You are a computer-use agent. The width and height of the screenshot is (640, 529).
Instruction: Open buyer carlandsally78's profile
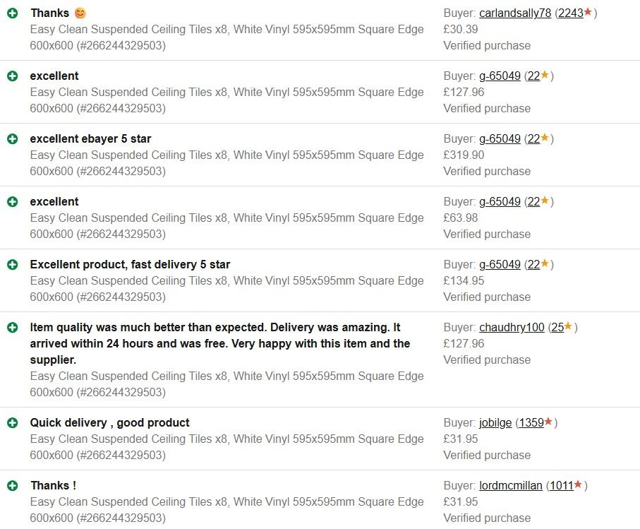coord(515,13)
